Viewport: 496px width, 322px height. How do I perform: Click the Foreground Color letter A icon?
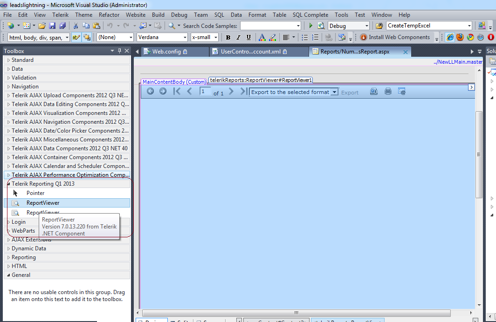[x=262, y=38]
